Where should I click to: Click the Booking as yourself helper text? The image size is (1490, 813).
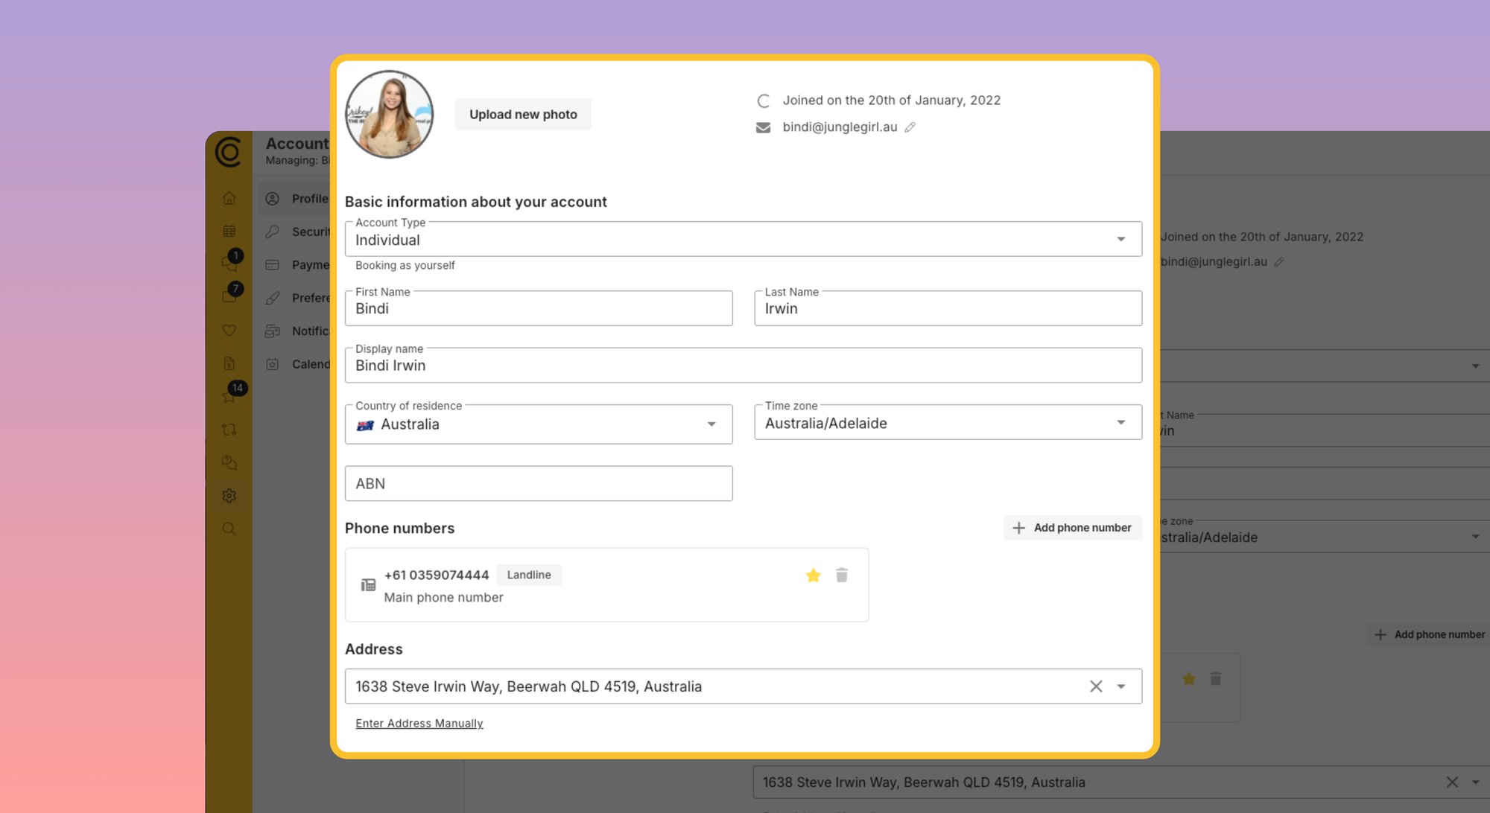pos(405,266)
